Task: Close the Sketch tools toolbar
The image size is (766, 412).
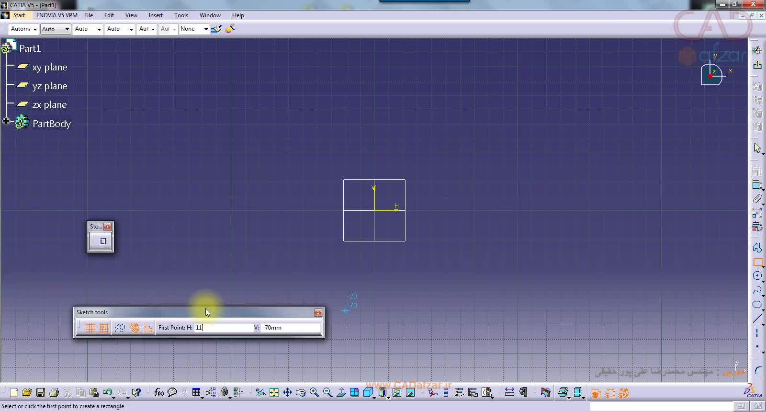Action: pyautogui.click(x=318, y=312)
